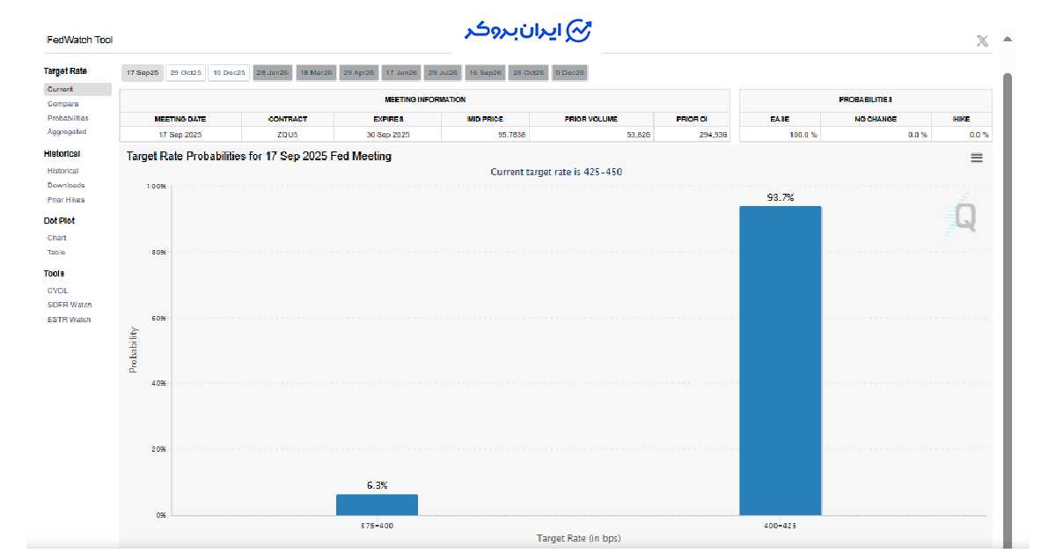Go to Aggregated view

(x=67, y=132)
